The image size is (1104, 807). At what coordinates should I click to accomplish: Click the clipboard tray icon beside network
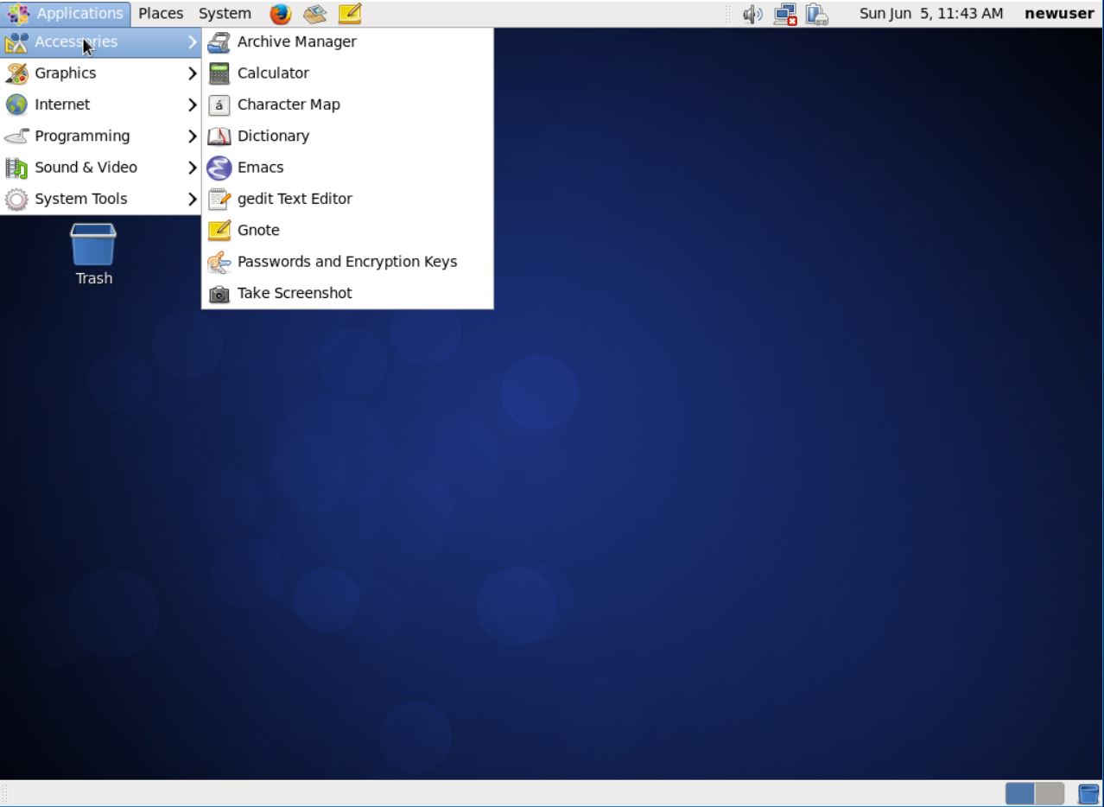click(817, 14)
